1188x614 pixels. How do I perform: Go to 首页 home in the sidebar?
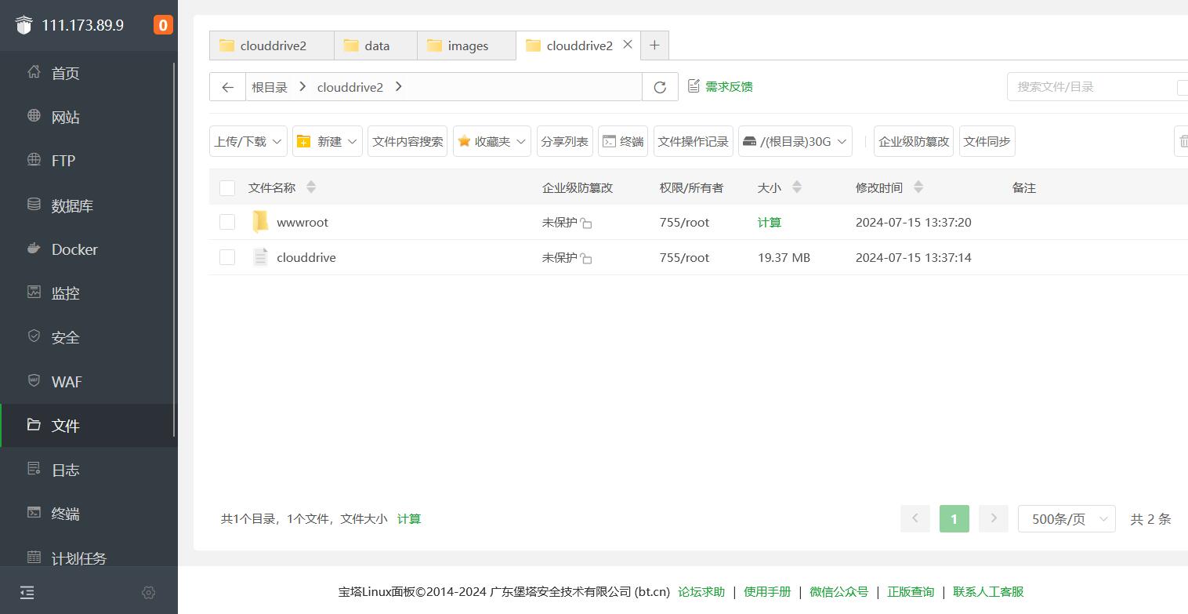(x=65, y=73)
